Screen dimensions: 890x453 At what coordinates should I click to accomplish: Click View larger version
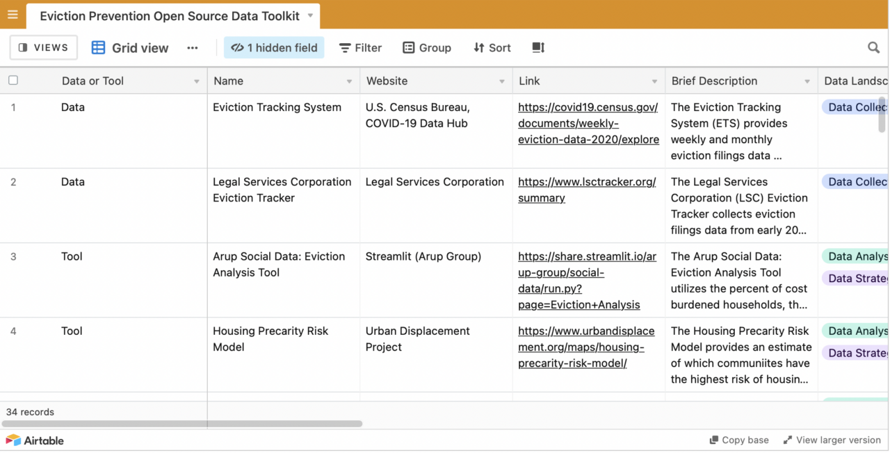pos(832,440)
